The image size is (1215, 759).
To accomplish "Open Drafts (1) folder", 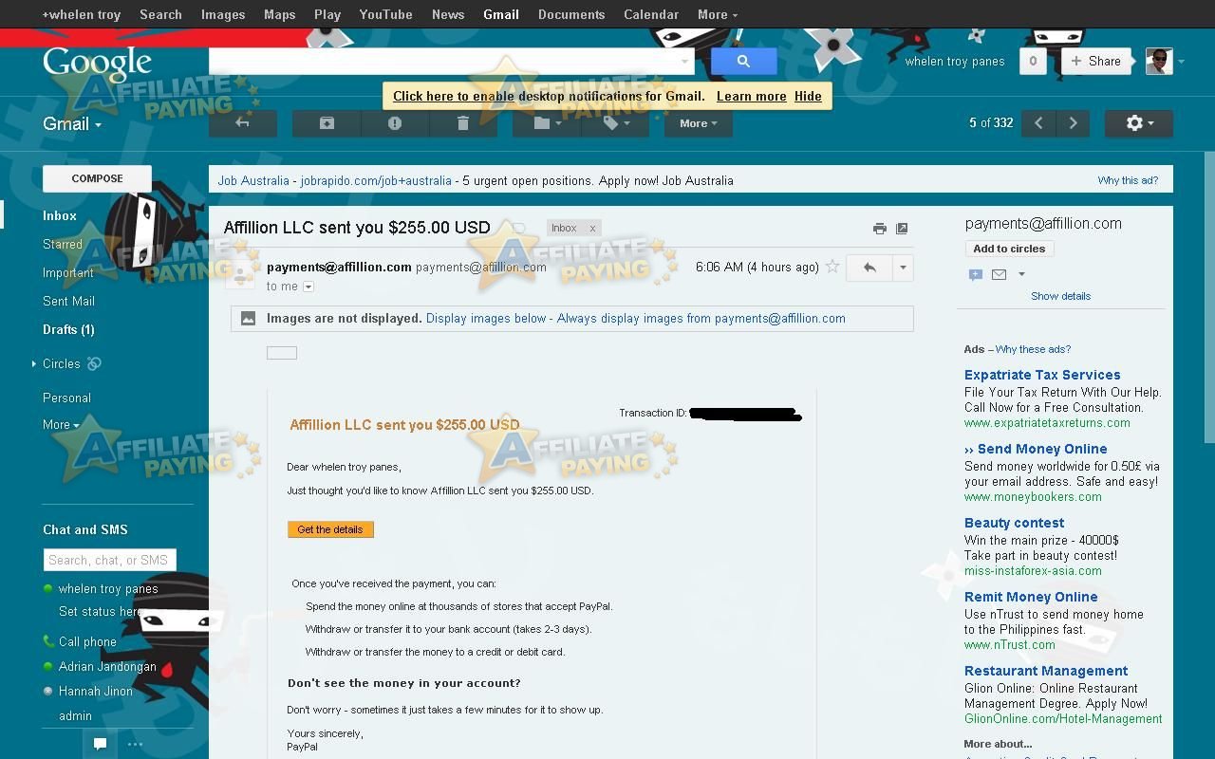I will coord(68,330).
